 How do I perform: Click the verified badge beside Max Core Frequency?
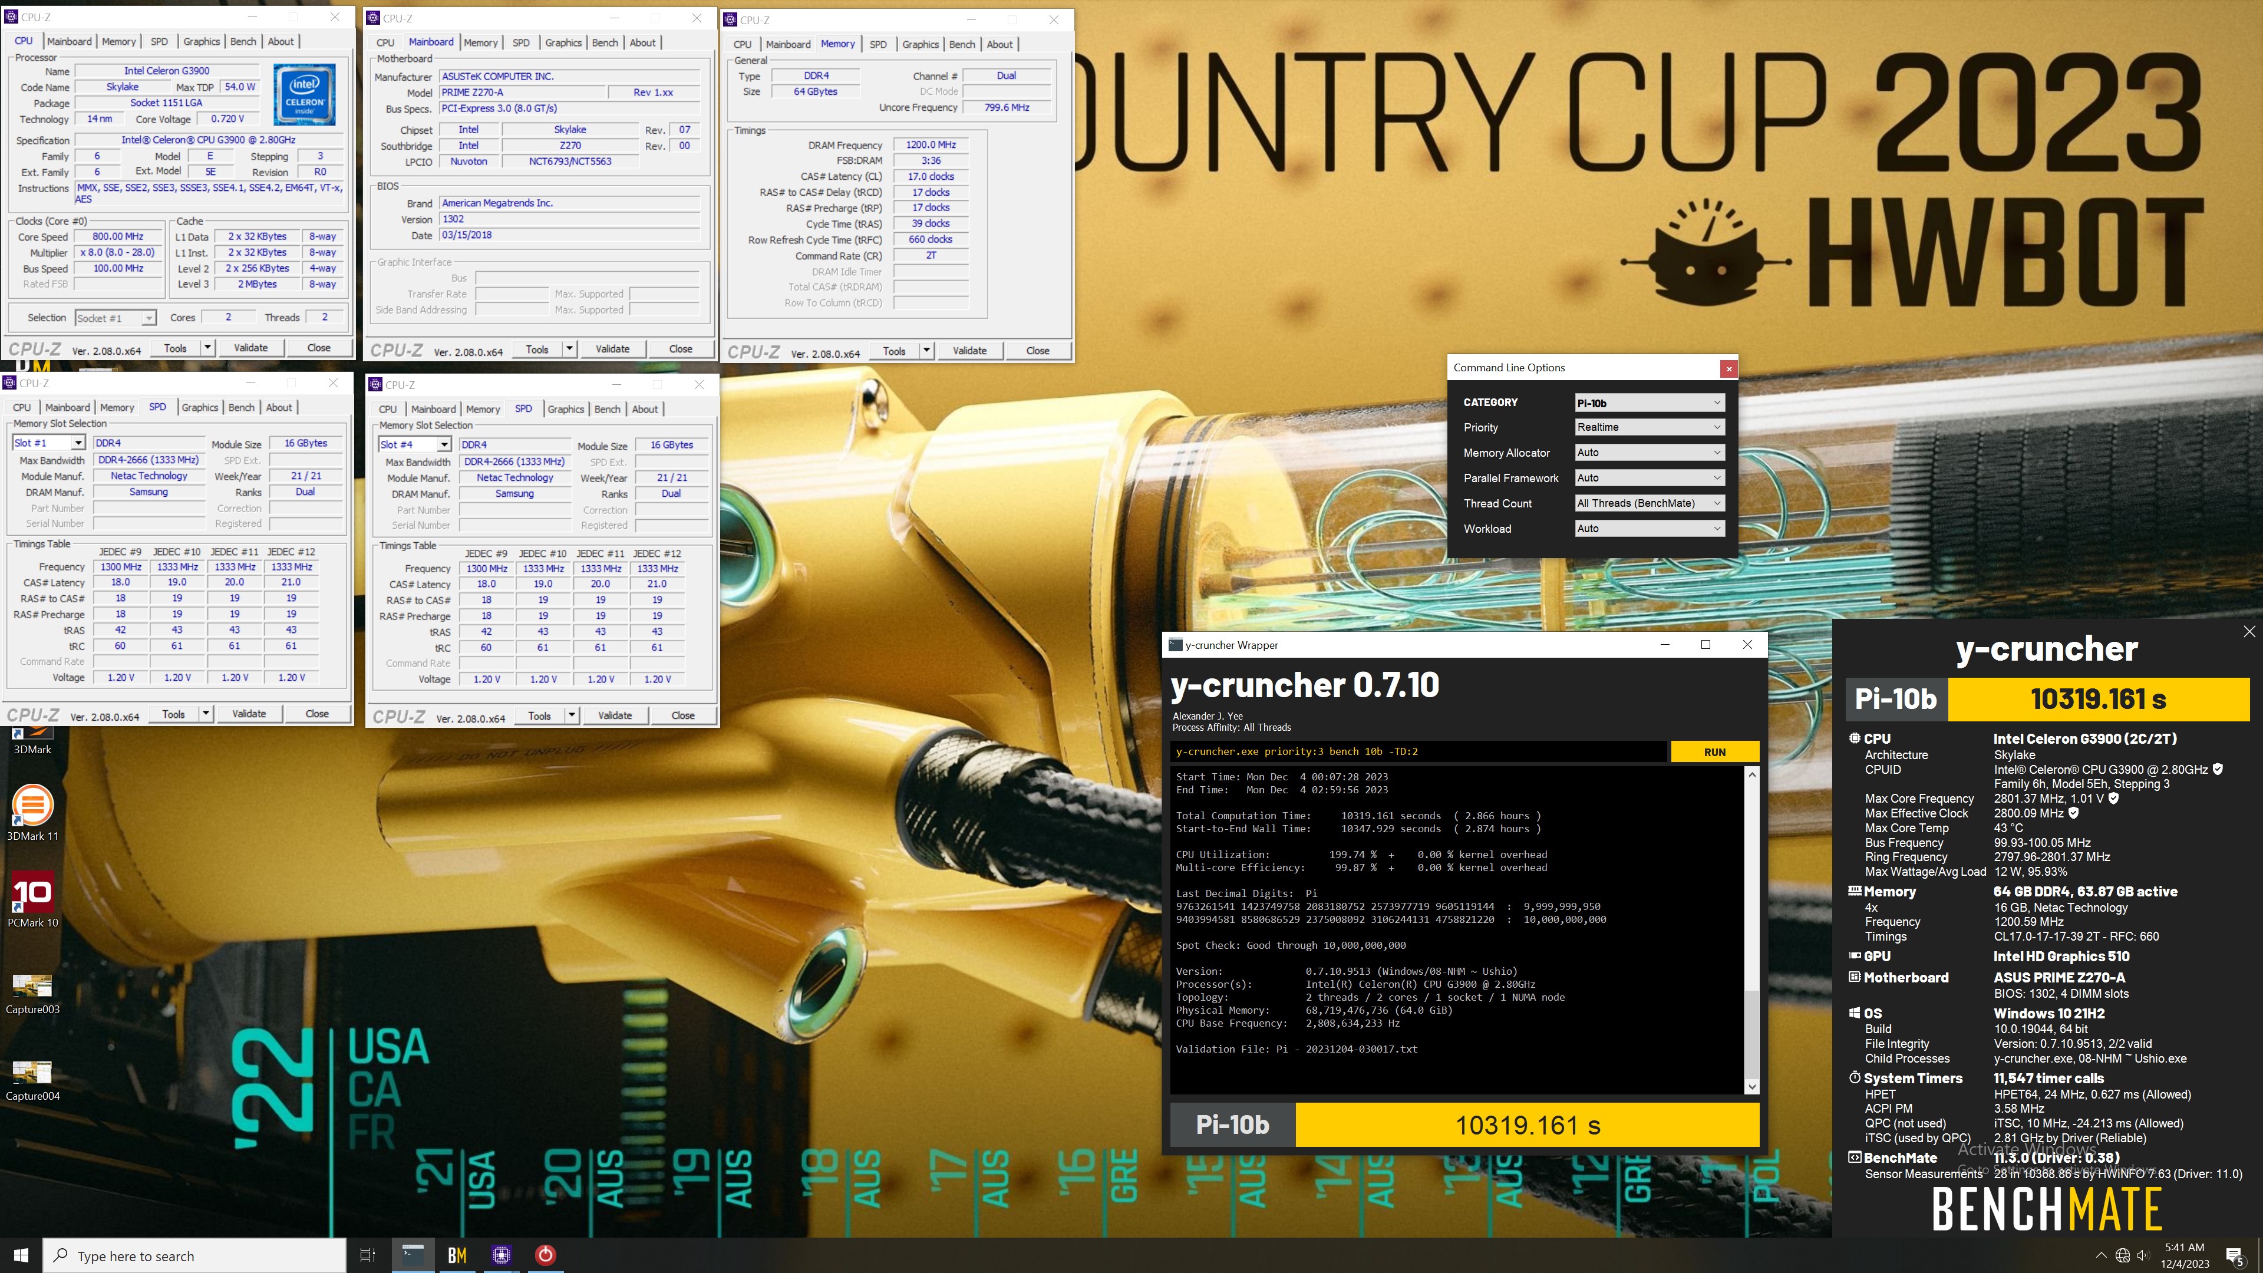(2114, 798)
